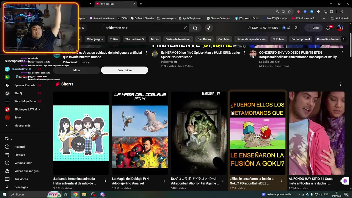Open TikTok bookmark in bookmarks bar
352x198 pixels.
[x=122, y=18]
